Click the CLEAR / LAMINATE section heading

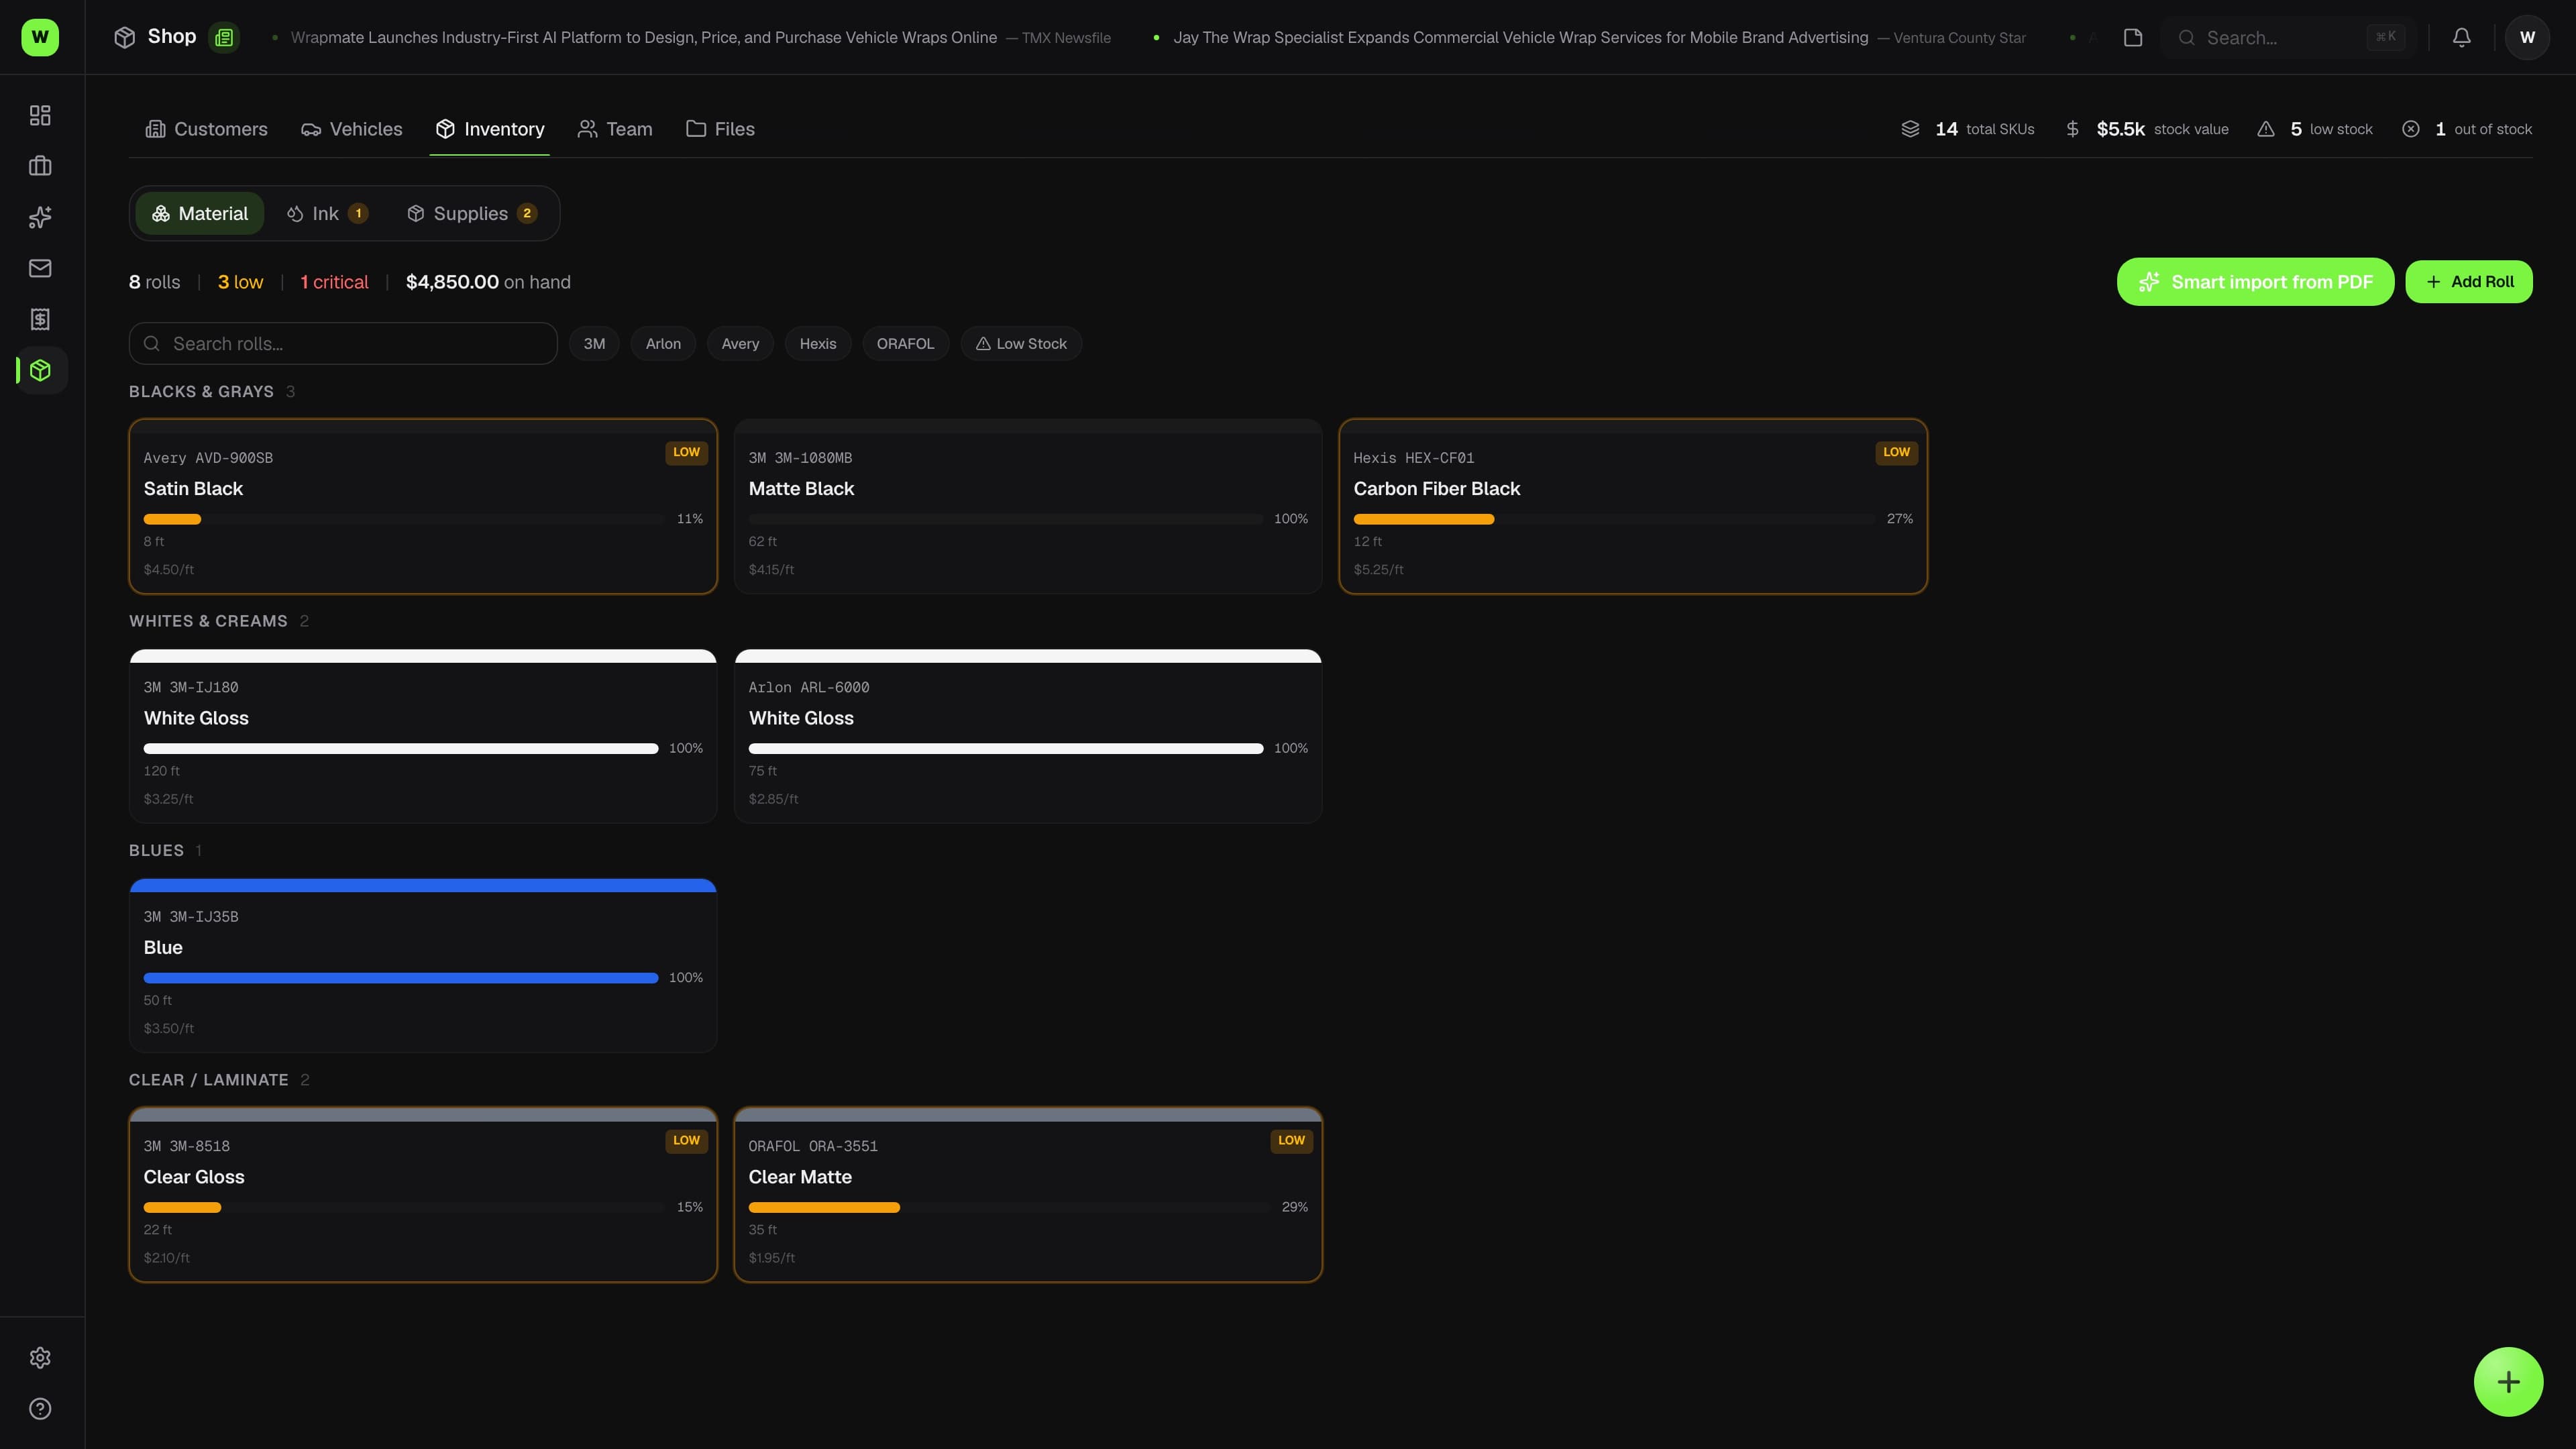coord(208,1080)
